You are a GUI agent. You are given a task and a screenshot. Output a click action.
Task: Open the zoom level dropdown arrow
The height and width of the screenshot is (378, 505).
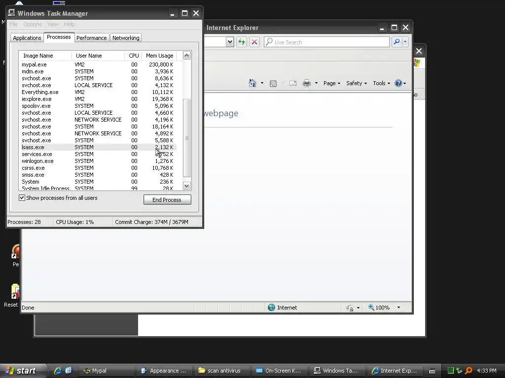coord(398,308)
